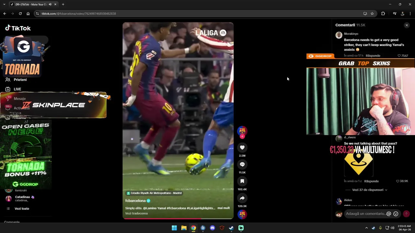
Task: Open the Estadio Riyadh Air Metropolitano location tag
Action: click(x=154, y=193)
